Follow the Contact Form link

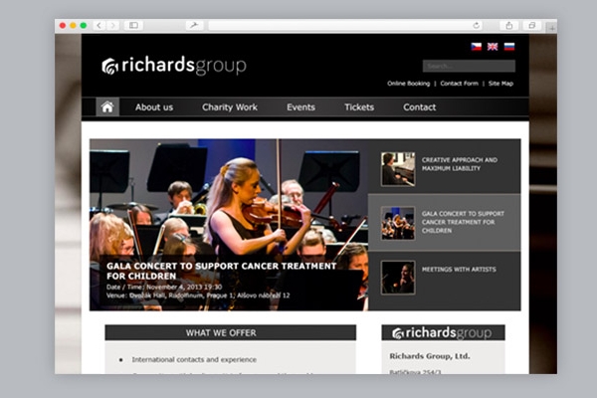click(459, 84)
